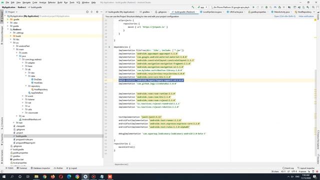Run the app with the green play icon
Viewport: 320px width, 180px height.
click(x=253, y=7)
